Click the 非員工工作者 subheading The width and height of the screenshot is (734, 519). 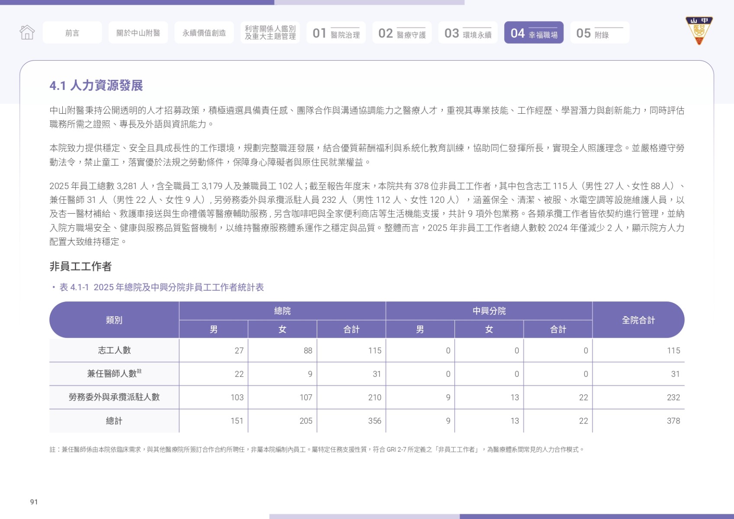80,266
